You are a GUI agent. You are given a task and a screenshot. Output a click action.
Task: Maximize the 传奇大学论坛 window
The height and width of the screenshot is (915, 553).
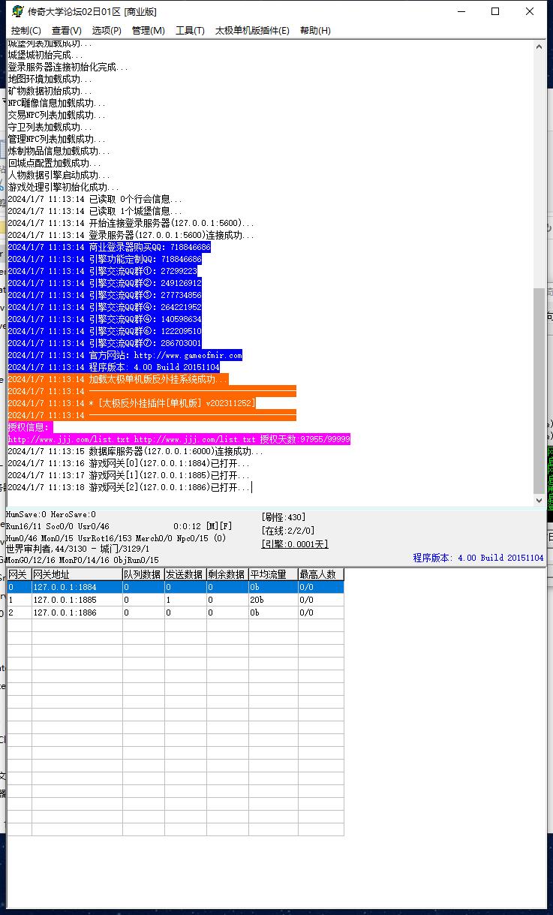(x=495, y=11)
